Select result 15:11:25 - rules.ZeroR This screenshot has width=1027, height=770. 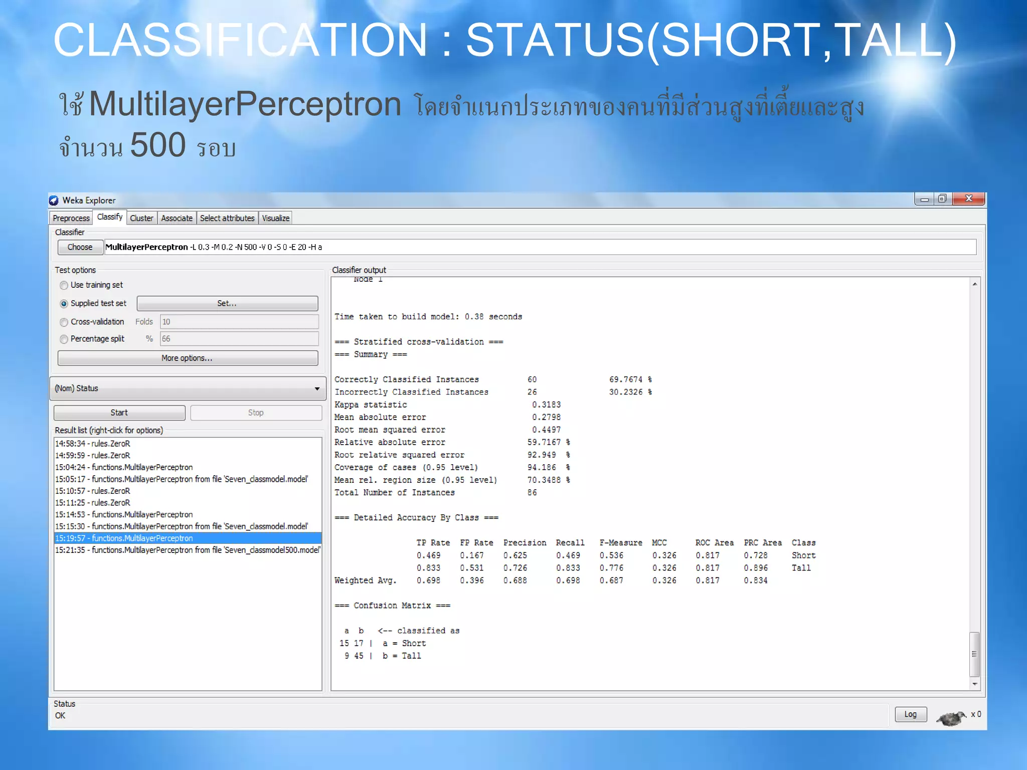click(188, 503)
